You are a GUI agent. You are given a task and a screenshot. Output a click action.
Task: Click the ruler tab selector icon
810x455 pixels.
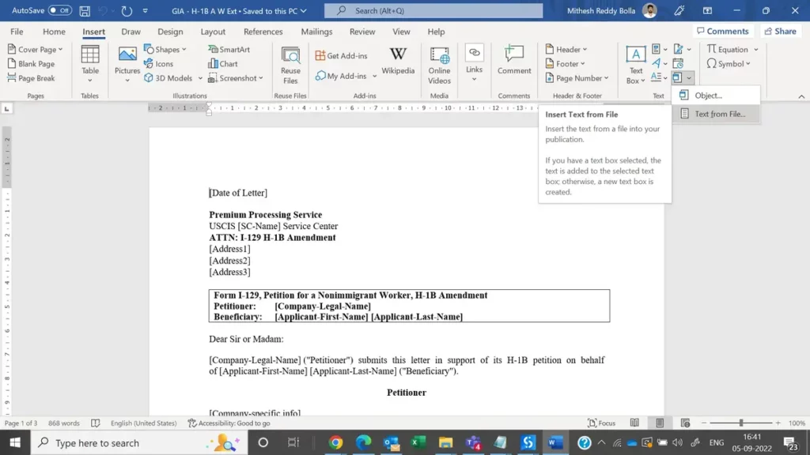pyautogui.click(x=6, y=108)
